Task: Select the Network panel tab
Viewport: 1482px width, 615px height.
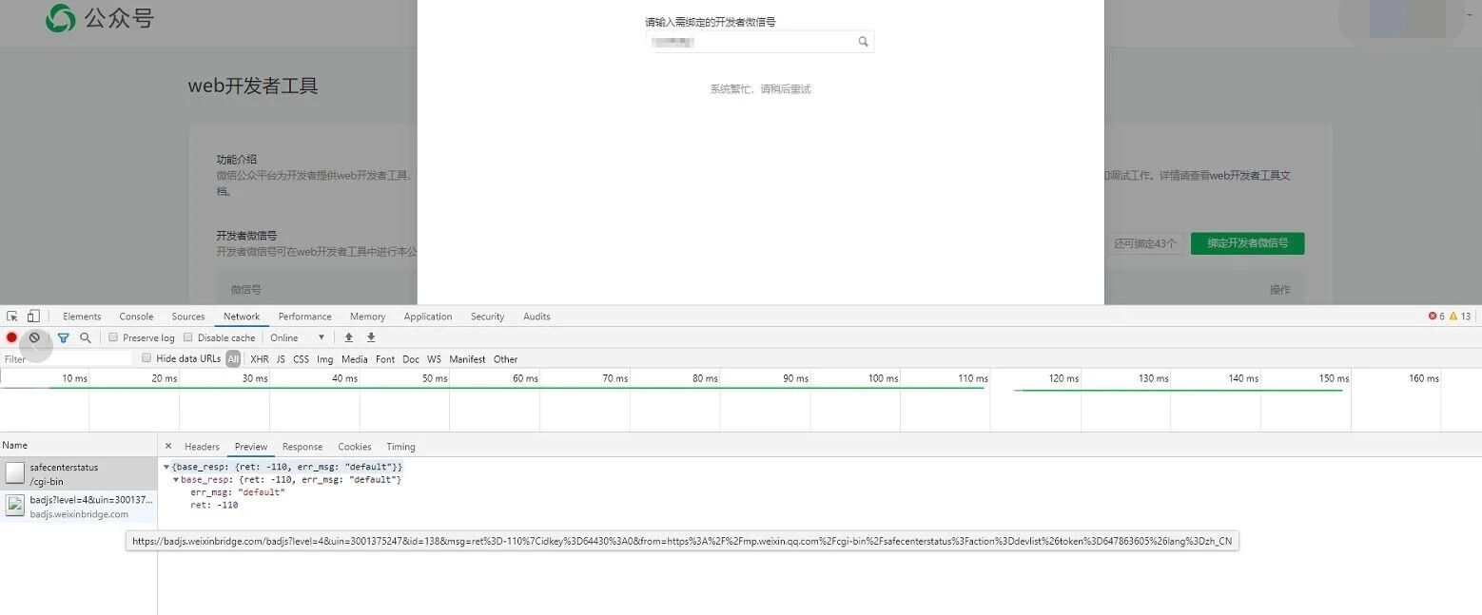Action: click(x=242, y=317)
